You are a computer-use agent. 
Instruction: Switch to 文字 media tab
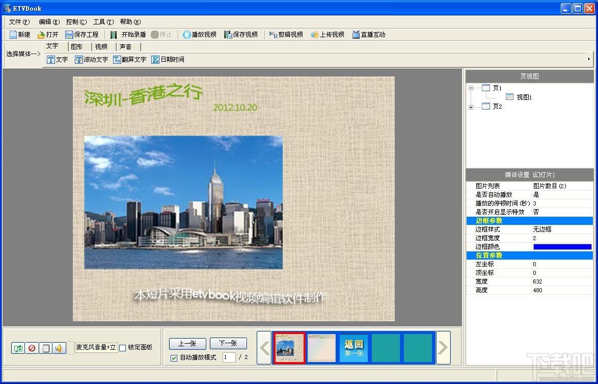[x=52, y=46]
